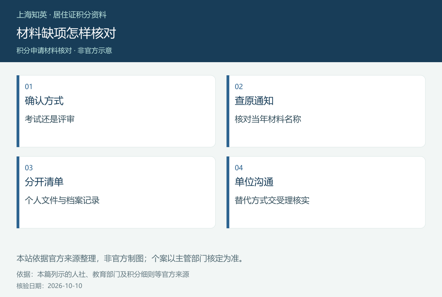Screen dimensions: 442x297
Task: Click the description 核对当年材料名称
Action: [x=268, y=119]
